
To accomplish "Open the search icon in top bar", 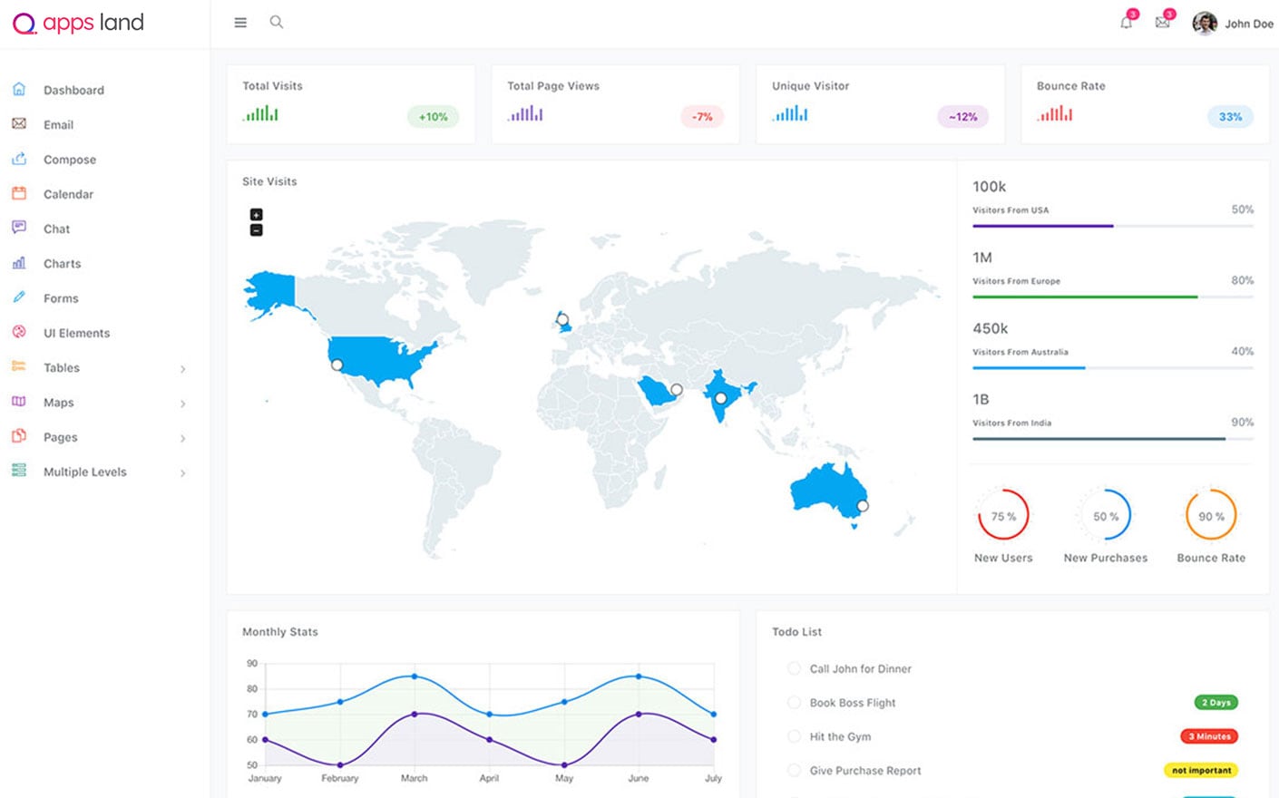I will coord(276,21).
